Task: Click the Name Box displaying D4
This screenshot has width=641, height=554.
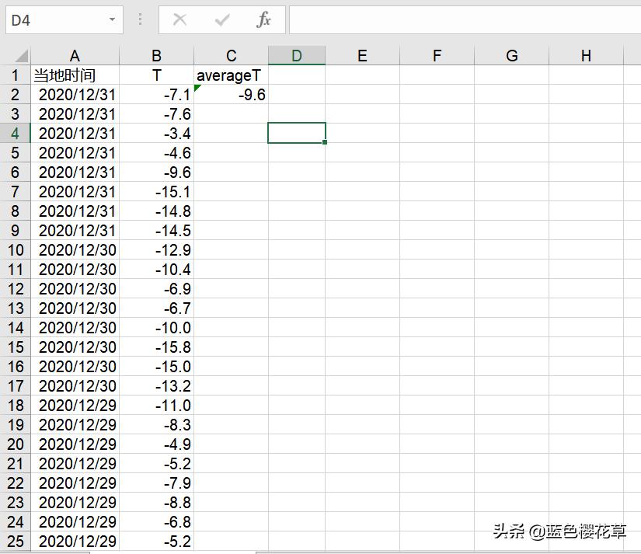Action: tap(54, 19)
